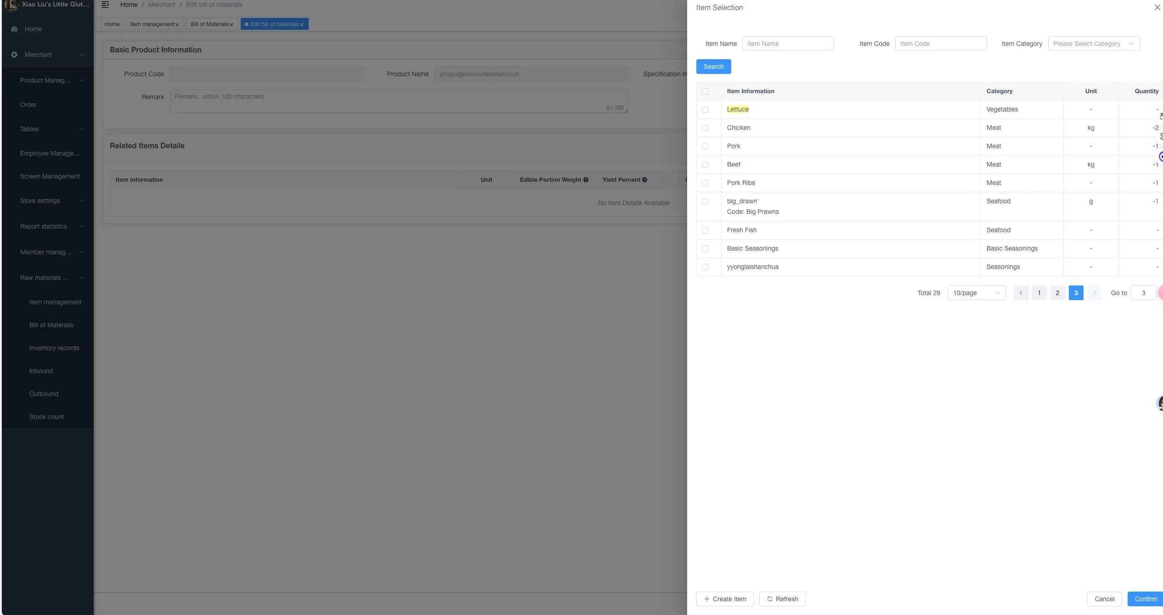The image size is (1163, 615).
Task: Go to previous page arrow
Action: click(x=1021, y=293)
